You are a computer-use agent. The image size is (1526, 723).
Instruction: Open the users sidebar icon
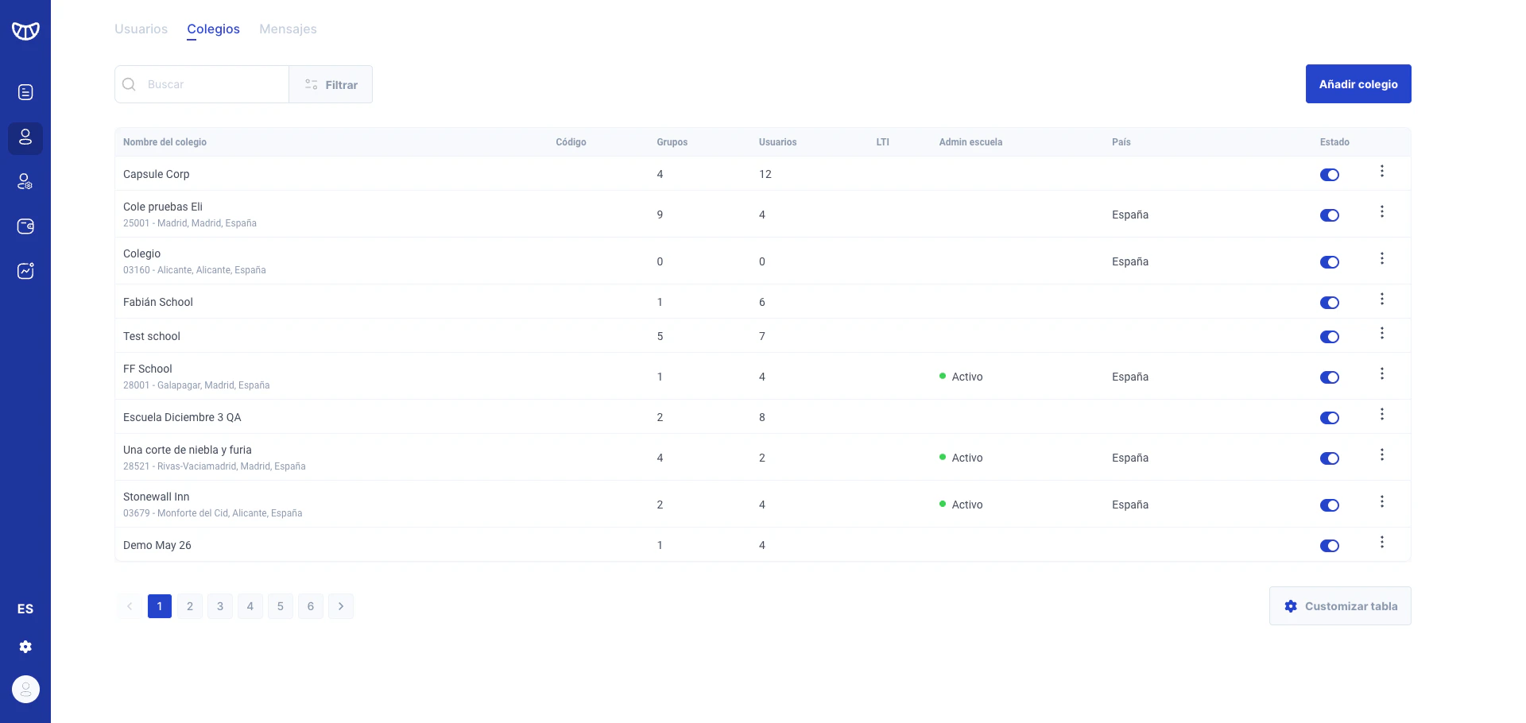click(25, 137)
